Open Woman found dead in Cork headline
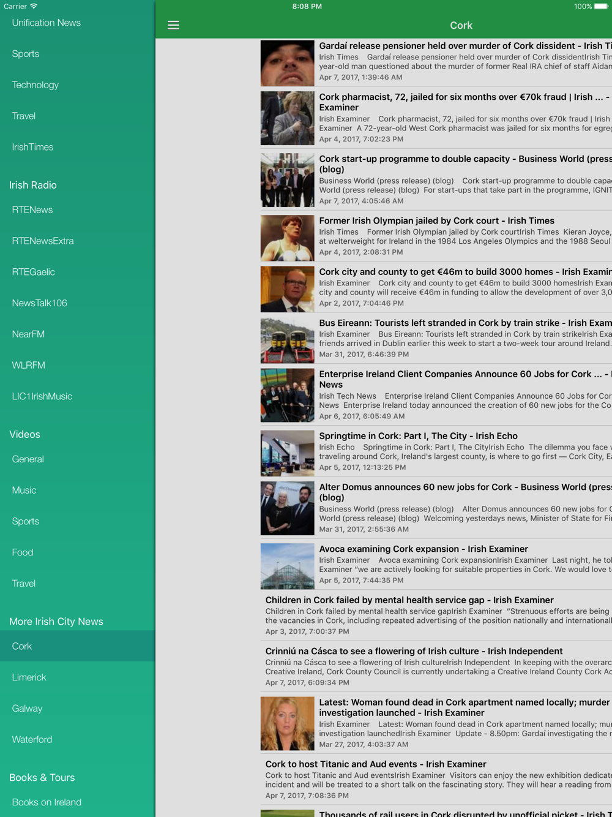Viewport: 612px width, 817px height. coord(465,707)
